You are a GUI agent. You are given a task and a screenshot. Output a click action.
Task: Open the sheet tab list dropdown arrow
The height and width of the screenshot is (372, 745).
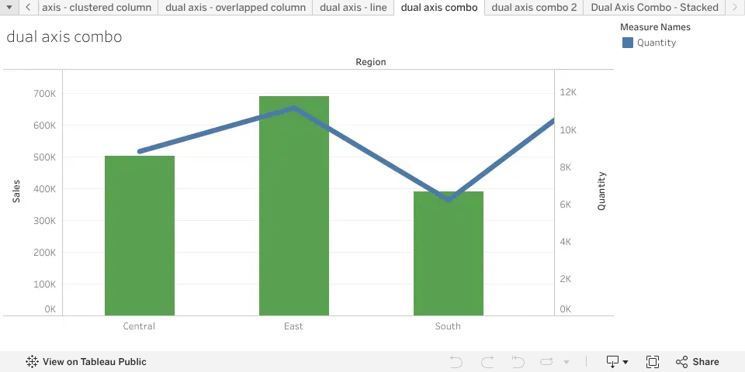(9, 7)
